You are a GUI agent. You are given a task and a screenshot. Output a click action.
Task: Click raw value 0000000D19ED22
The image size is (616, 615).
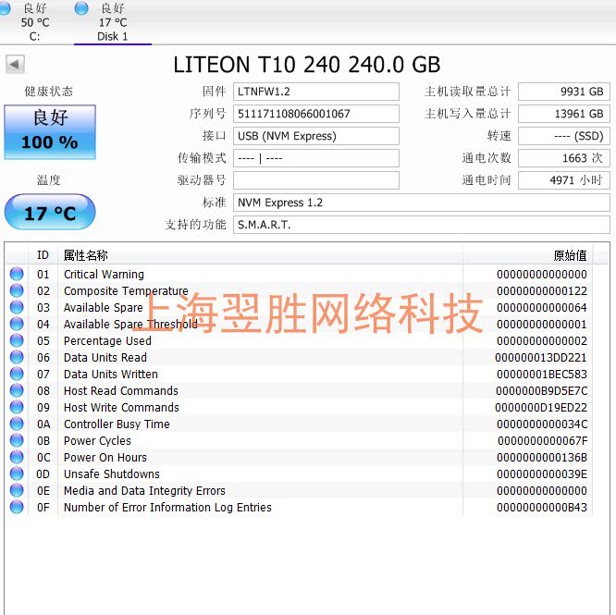click(541, 408)
